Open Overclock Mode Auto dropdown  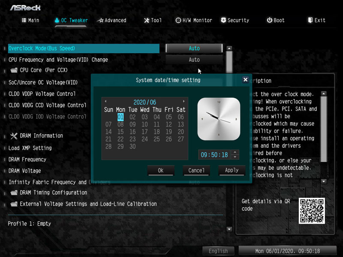tap(194, 48)
